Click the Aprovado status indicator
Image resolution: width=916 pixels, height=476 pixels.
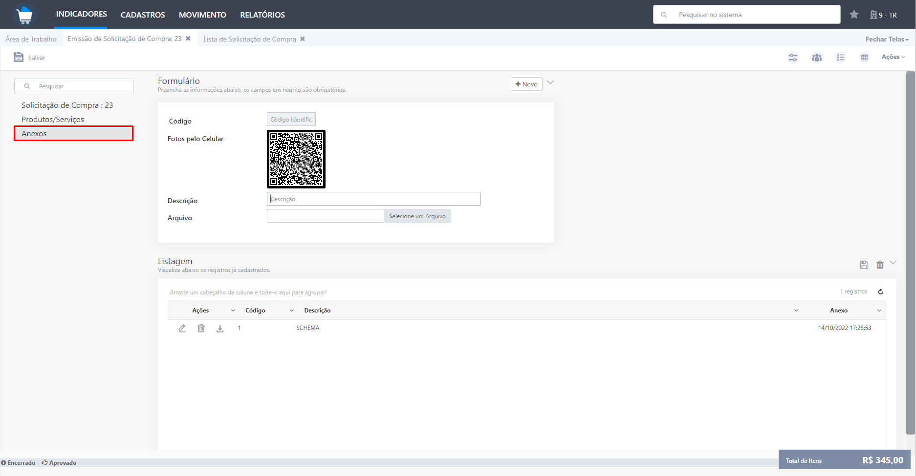click(59, 463)
